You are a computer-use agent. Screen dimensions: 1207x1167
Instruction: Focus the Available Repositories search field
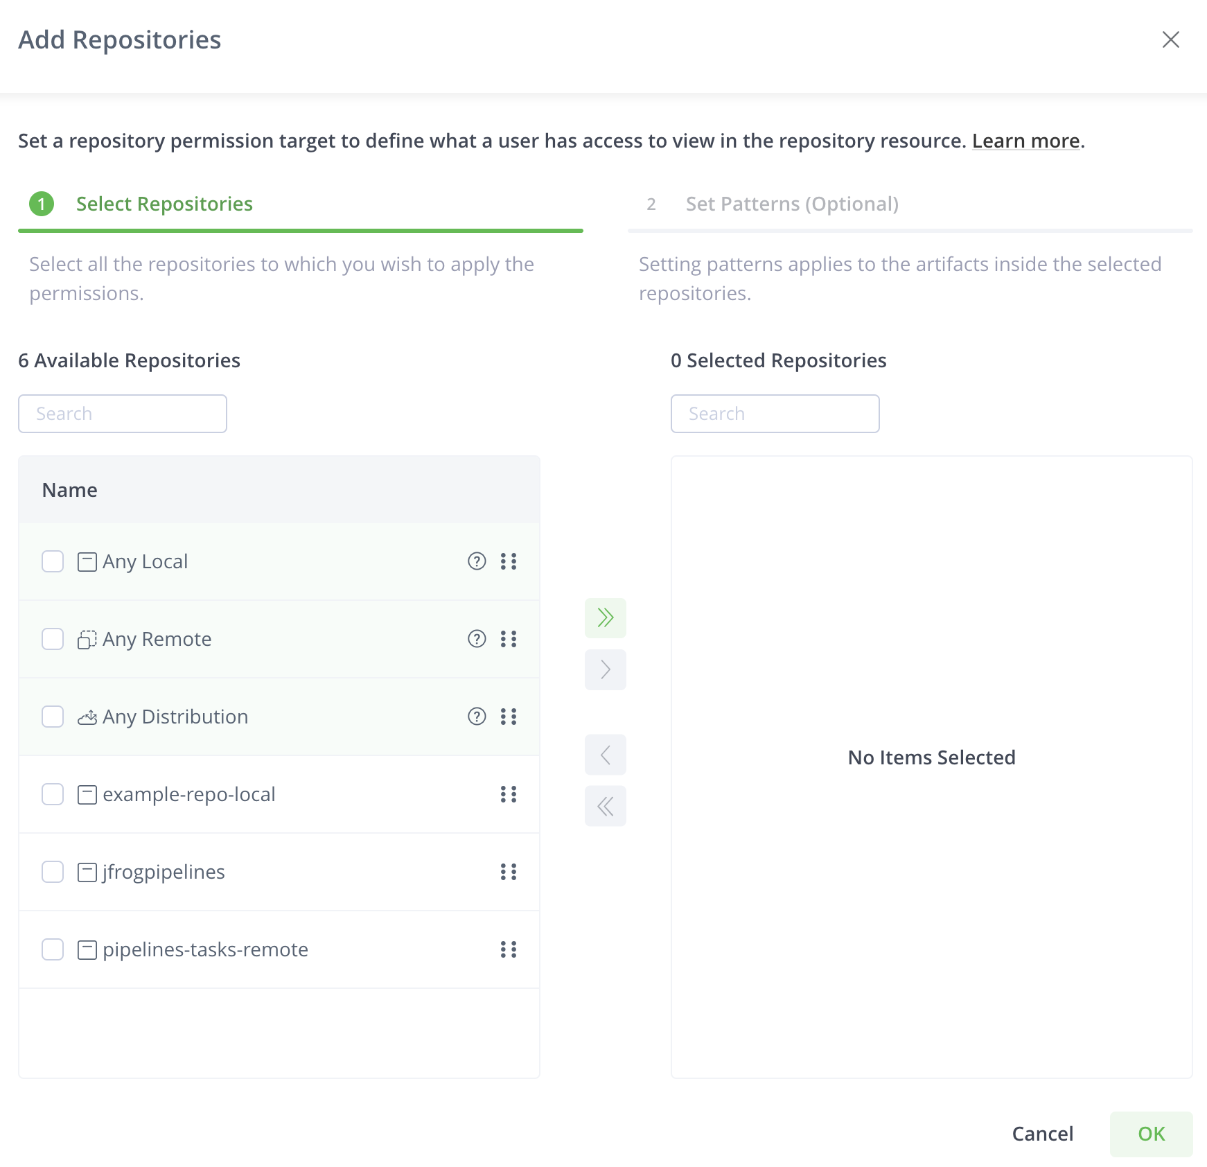click(x=123, y=414)
